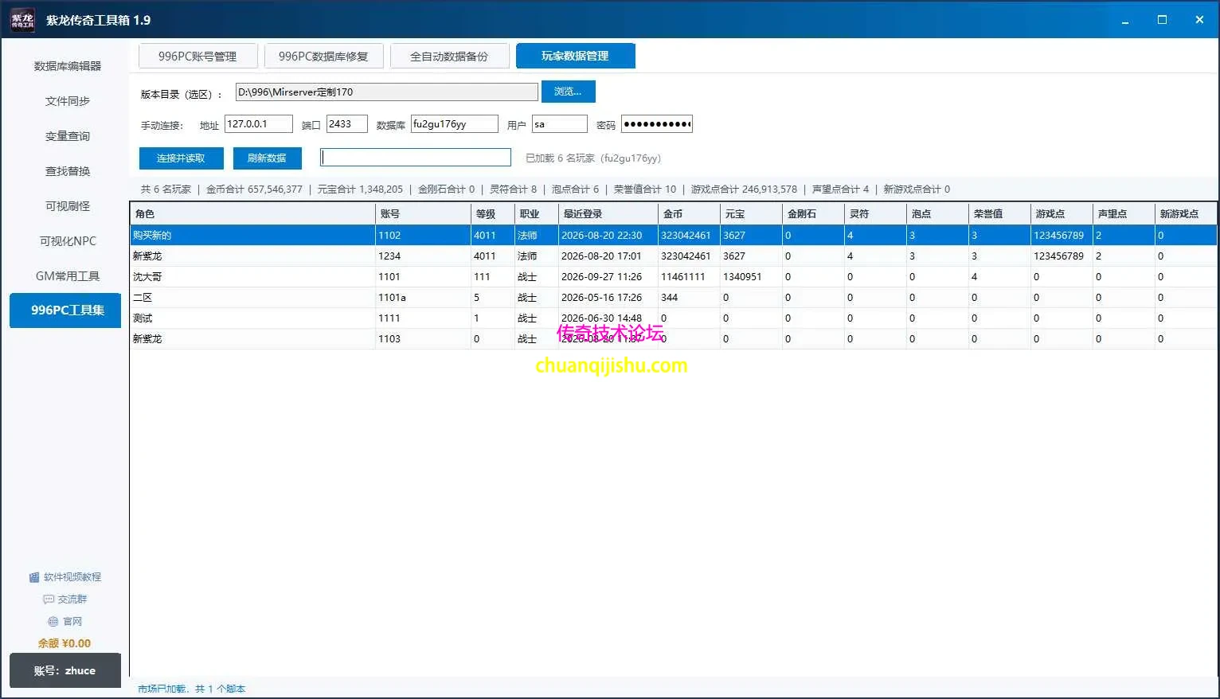Focus the 版本目录 path field
The height and width of the screenshot is (699, 1220).
[387, 92]
